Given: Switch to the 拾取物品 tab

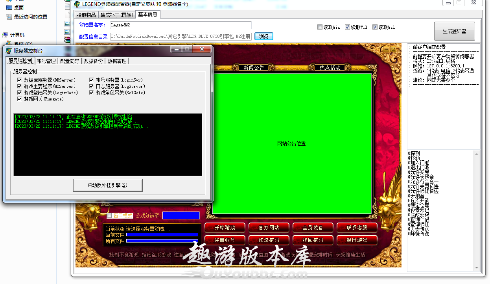Looking at the screenshot, I should (86, 15).
